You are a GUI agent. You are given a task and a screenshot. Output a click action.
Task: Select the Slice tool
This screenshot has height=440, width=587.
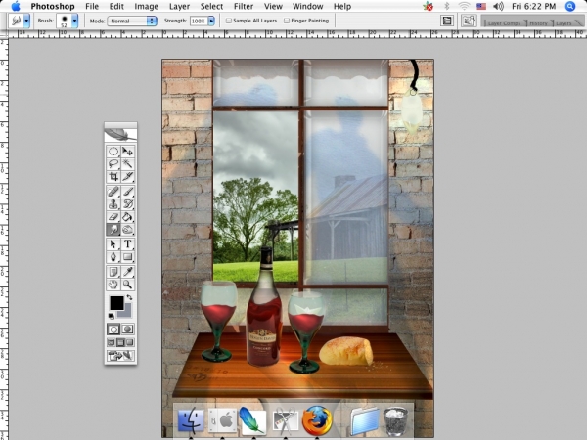pyautogui.click(x=127, y=176)
